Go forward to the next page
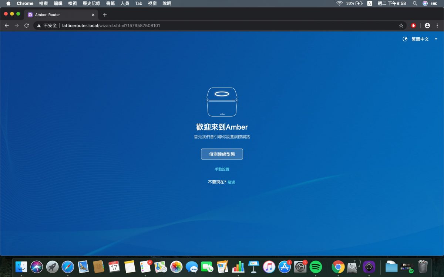 (x=17, y=25)
